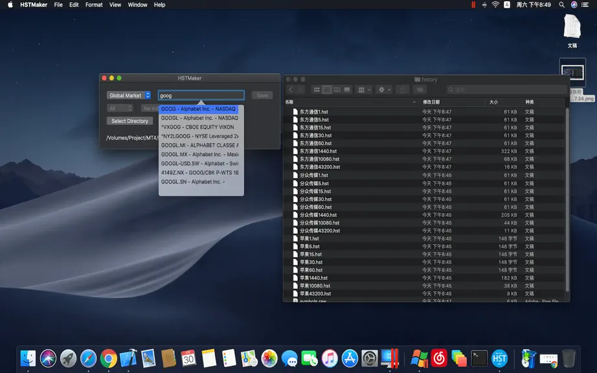Open Notification Center in menu bar
This screenshot has height=373, width=597.
point(585,5)
